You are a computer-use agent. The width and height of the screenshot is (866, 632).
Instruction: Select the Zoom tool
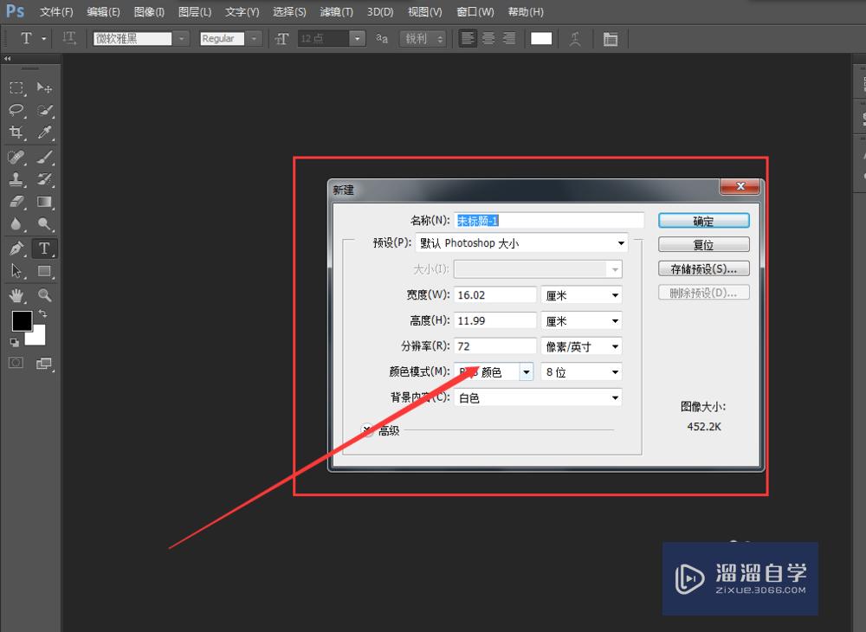point(44,295)
